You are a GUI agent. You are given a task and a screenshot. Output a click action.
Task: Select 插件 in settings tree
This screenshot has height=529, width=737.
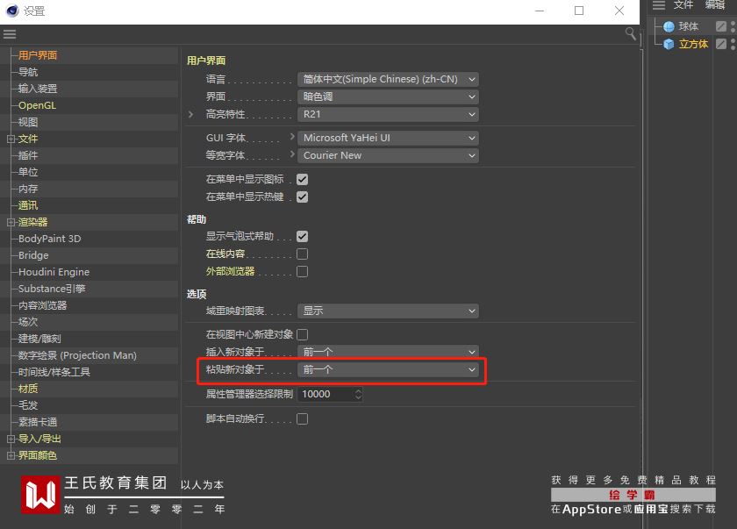(28, 155)
